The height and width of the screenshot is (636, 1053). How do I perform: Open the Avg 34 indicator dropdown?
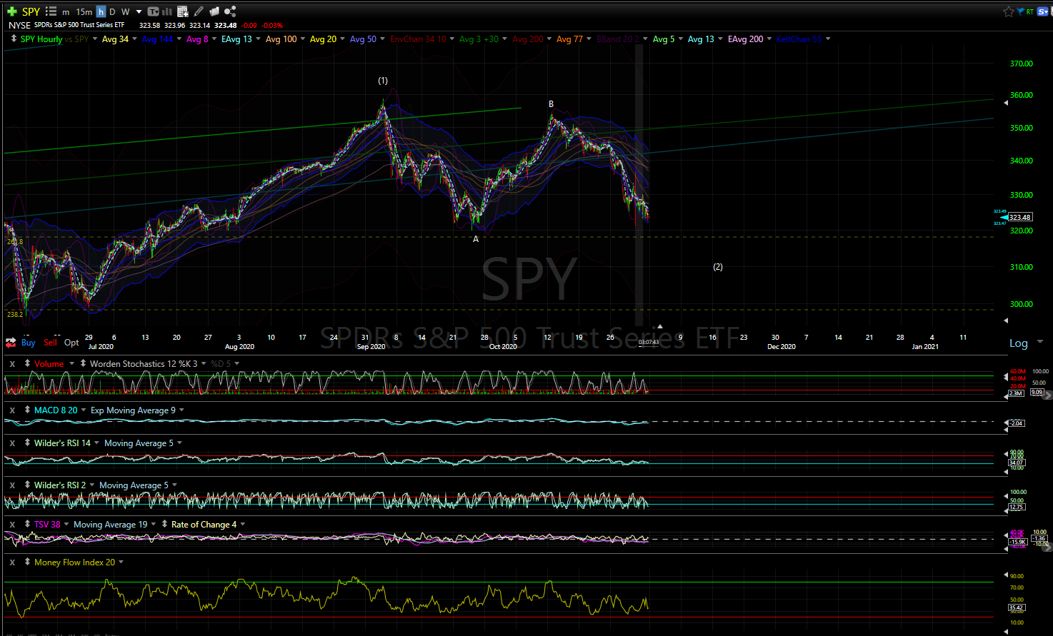click(134, 39)
